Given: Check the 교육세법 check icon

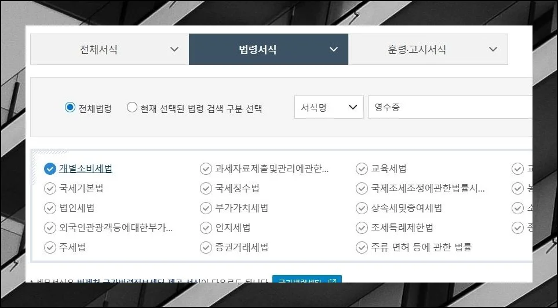Looking at the screenshot, I should [362, 169].
